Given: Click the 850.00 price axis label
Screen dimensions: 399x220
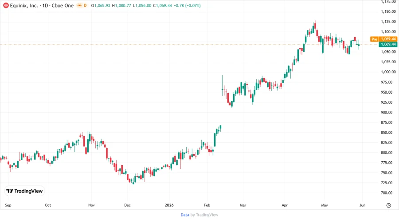Looking at the screenshot, I should point(387,133).
